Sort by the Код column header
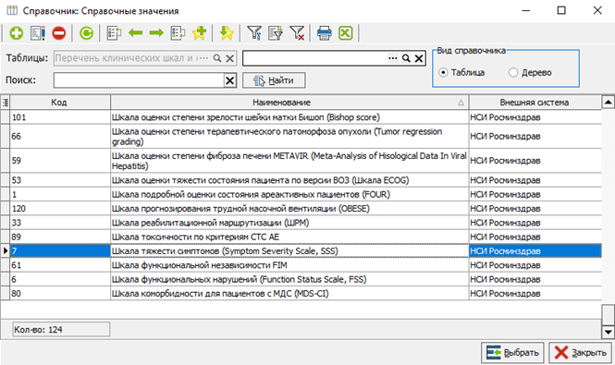Image resolution: width=615 pixels, height=365 pixels. pos(60,103)
